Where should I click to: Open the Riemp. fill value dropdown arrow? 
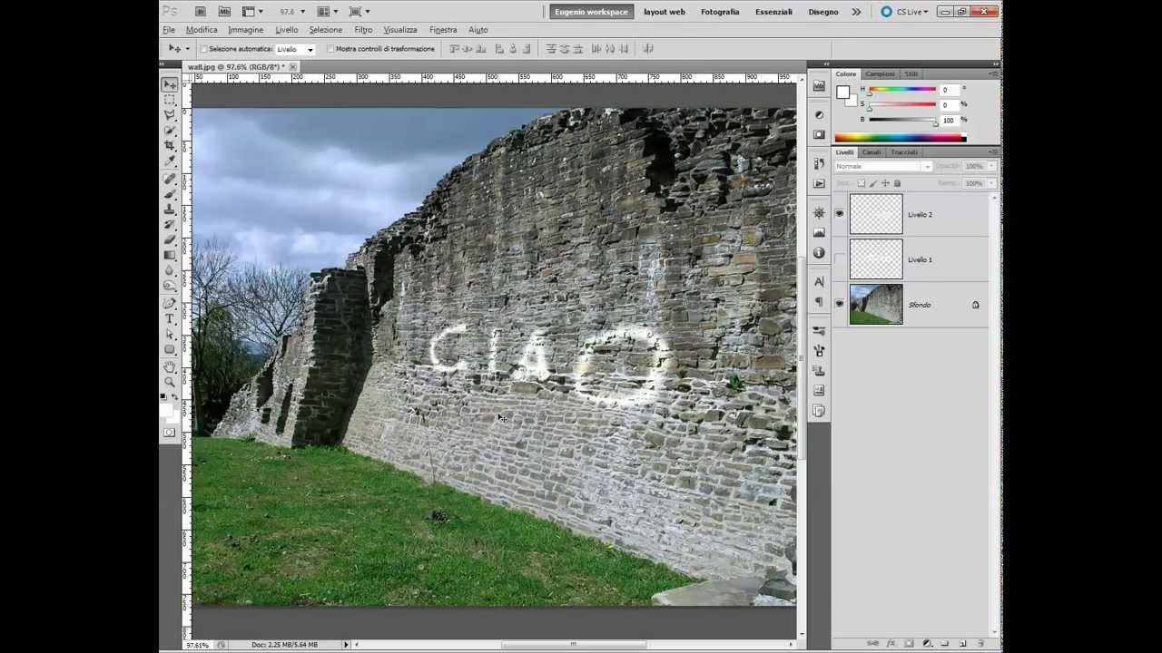[991, 183]
